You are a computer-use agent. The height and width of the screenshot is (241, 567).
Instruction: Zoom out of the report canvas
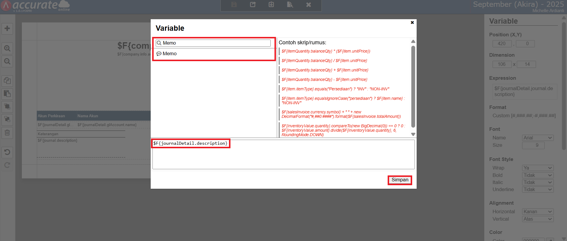7,61
